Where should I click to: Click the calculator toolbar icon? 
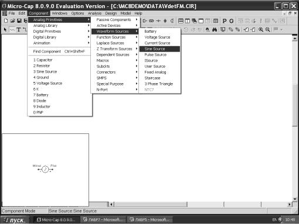coord(216,21)
